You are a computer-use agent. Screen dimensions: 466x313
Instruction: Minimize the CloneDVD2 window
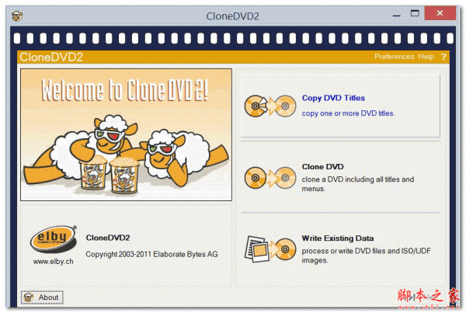pyautogui.click(x=396, y=14)
